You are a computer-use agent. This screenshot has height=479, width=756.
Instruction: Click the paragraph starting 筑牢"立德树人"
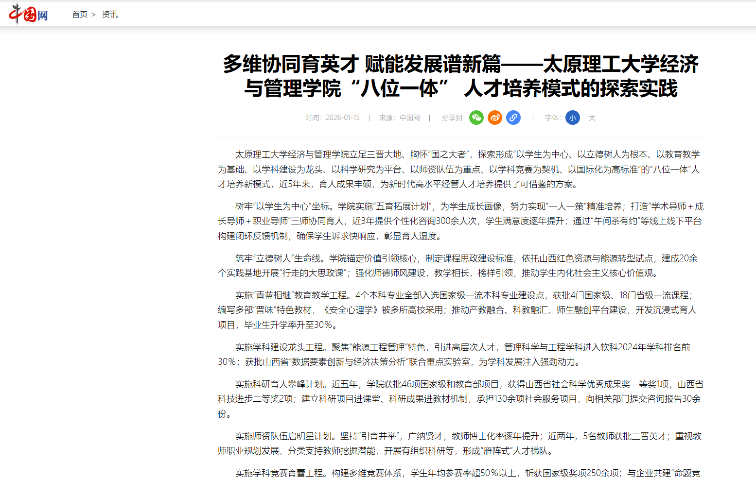point(460,265)
